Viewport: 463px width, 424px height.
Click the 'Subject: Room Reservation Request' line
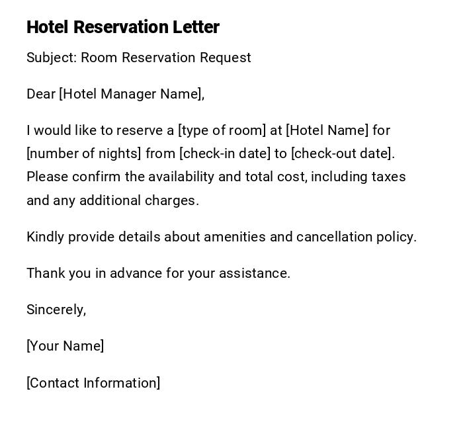coord(139,58)
